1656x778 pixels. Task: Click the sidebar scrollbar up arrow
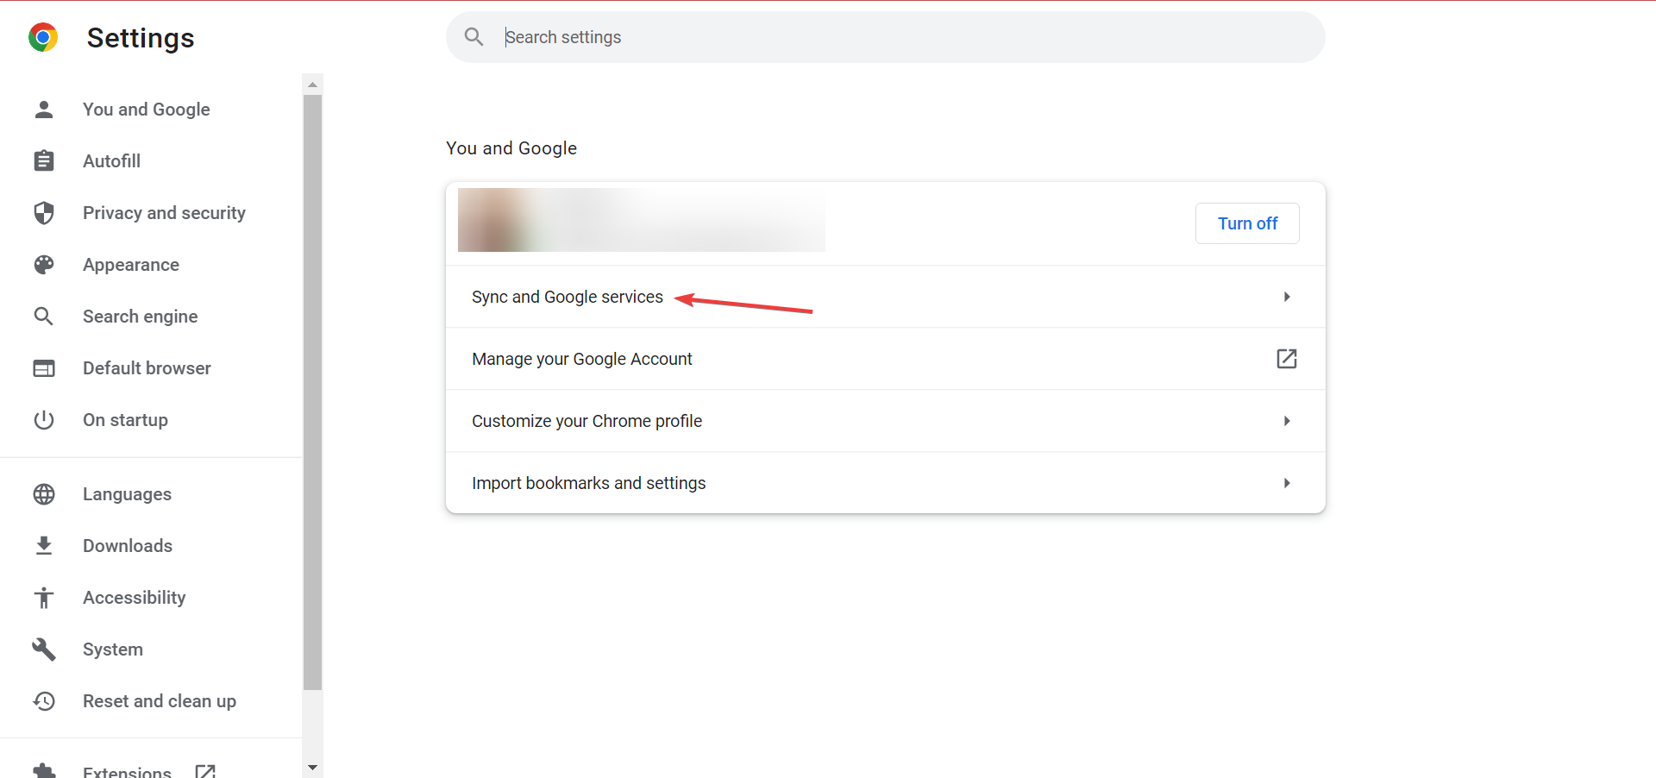[x=313, y=85]
